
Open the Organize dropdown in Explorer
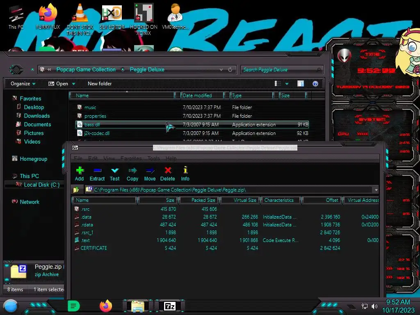[23, 84]
